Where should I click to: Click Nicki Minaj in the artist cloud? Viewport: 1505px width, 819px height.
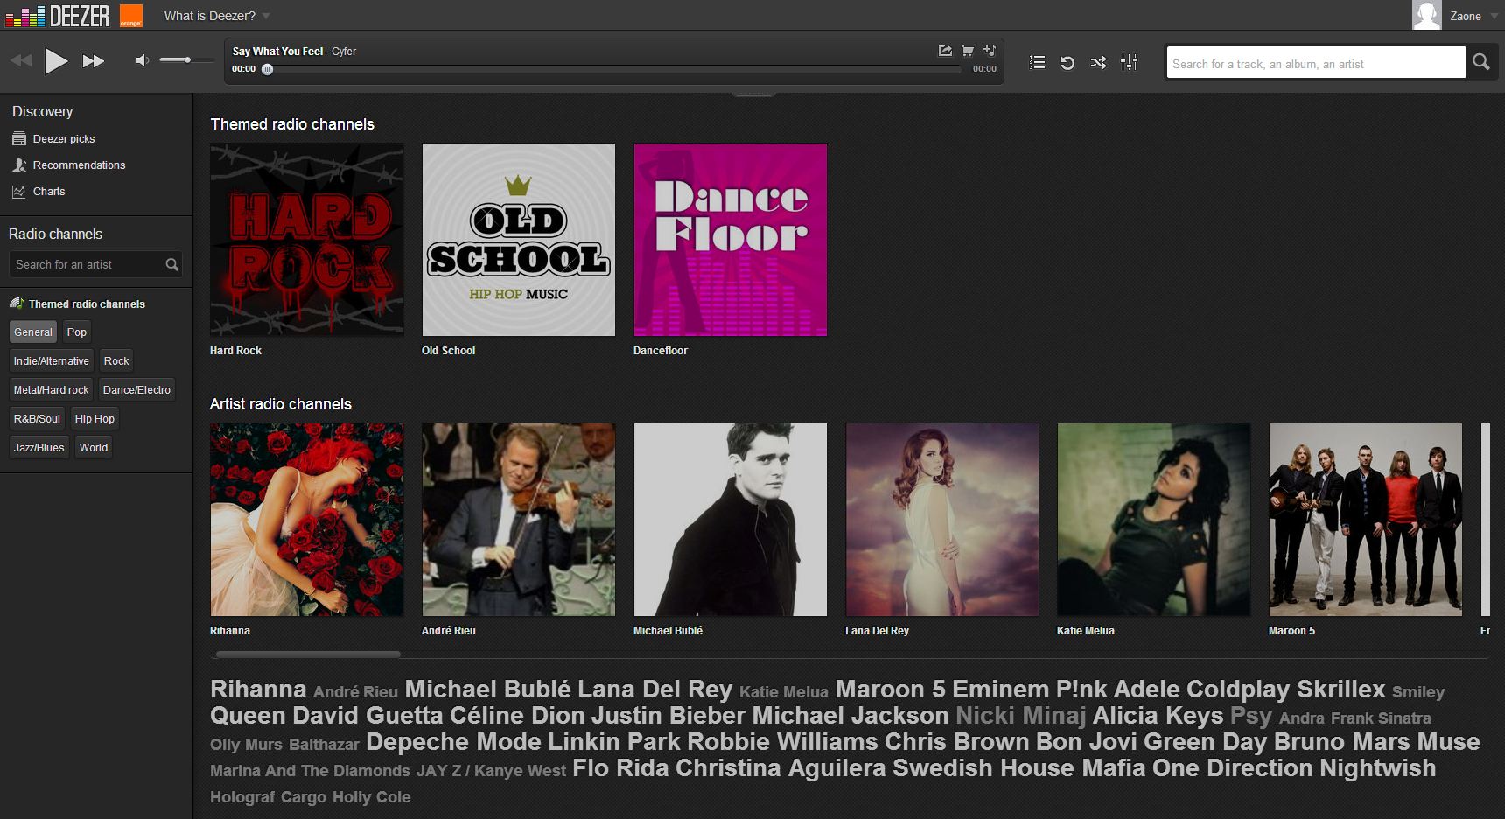pos(1020,716)
